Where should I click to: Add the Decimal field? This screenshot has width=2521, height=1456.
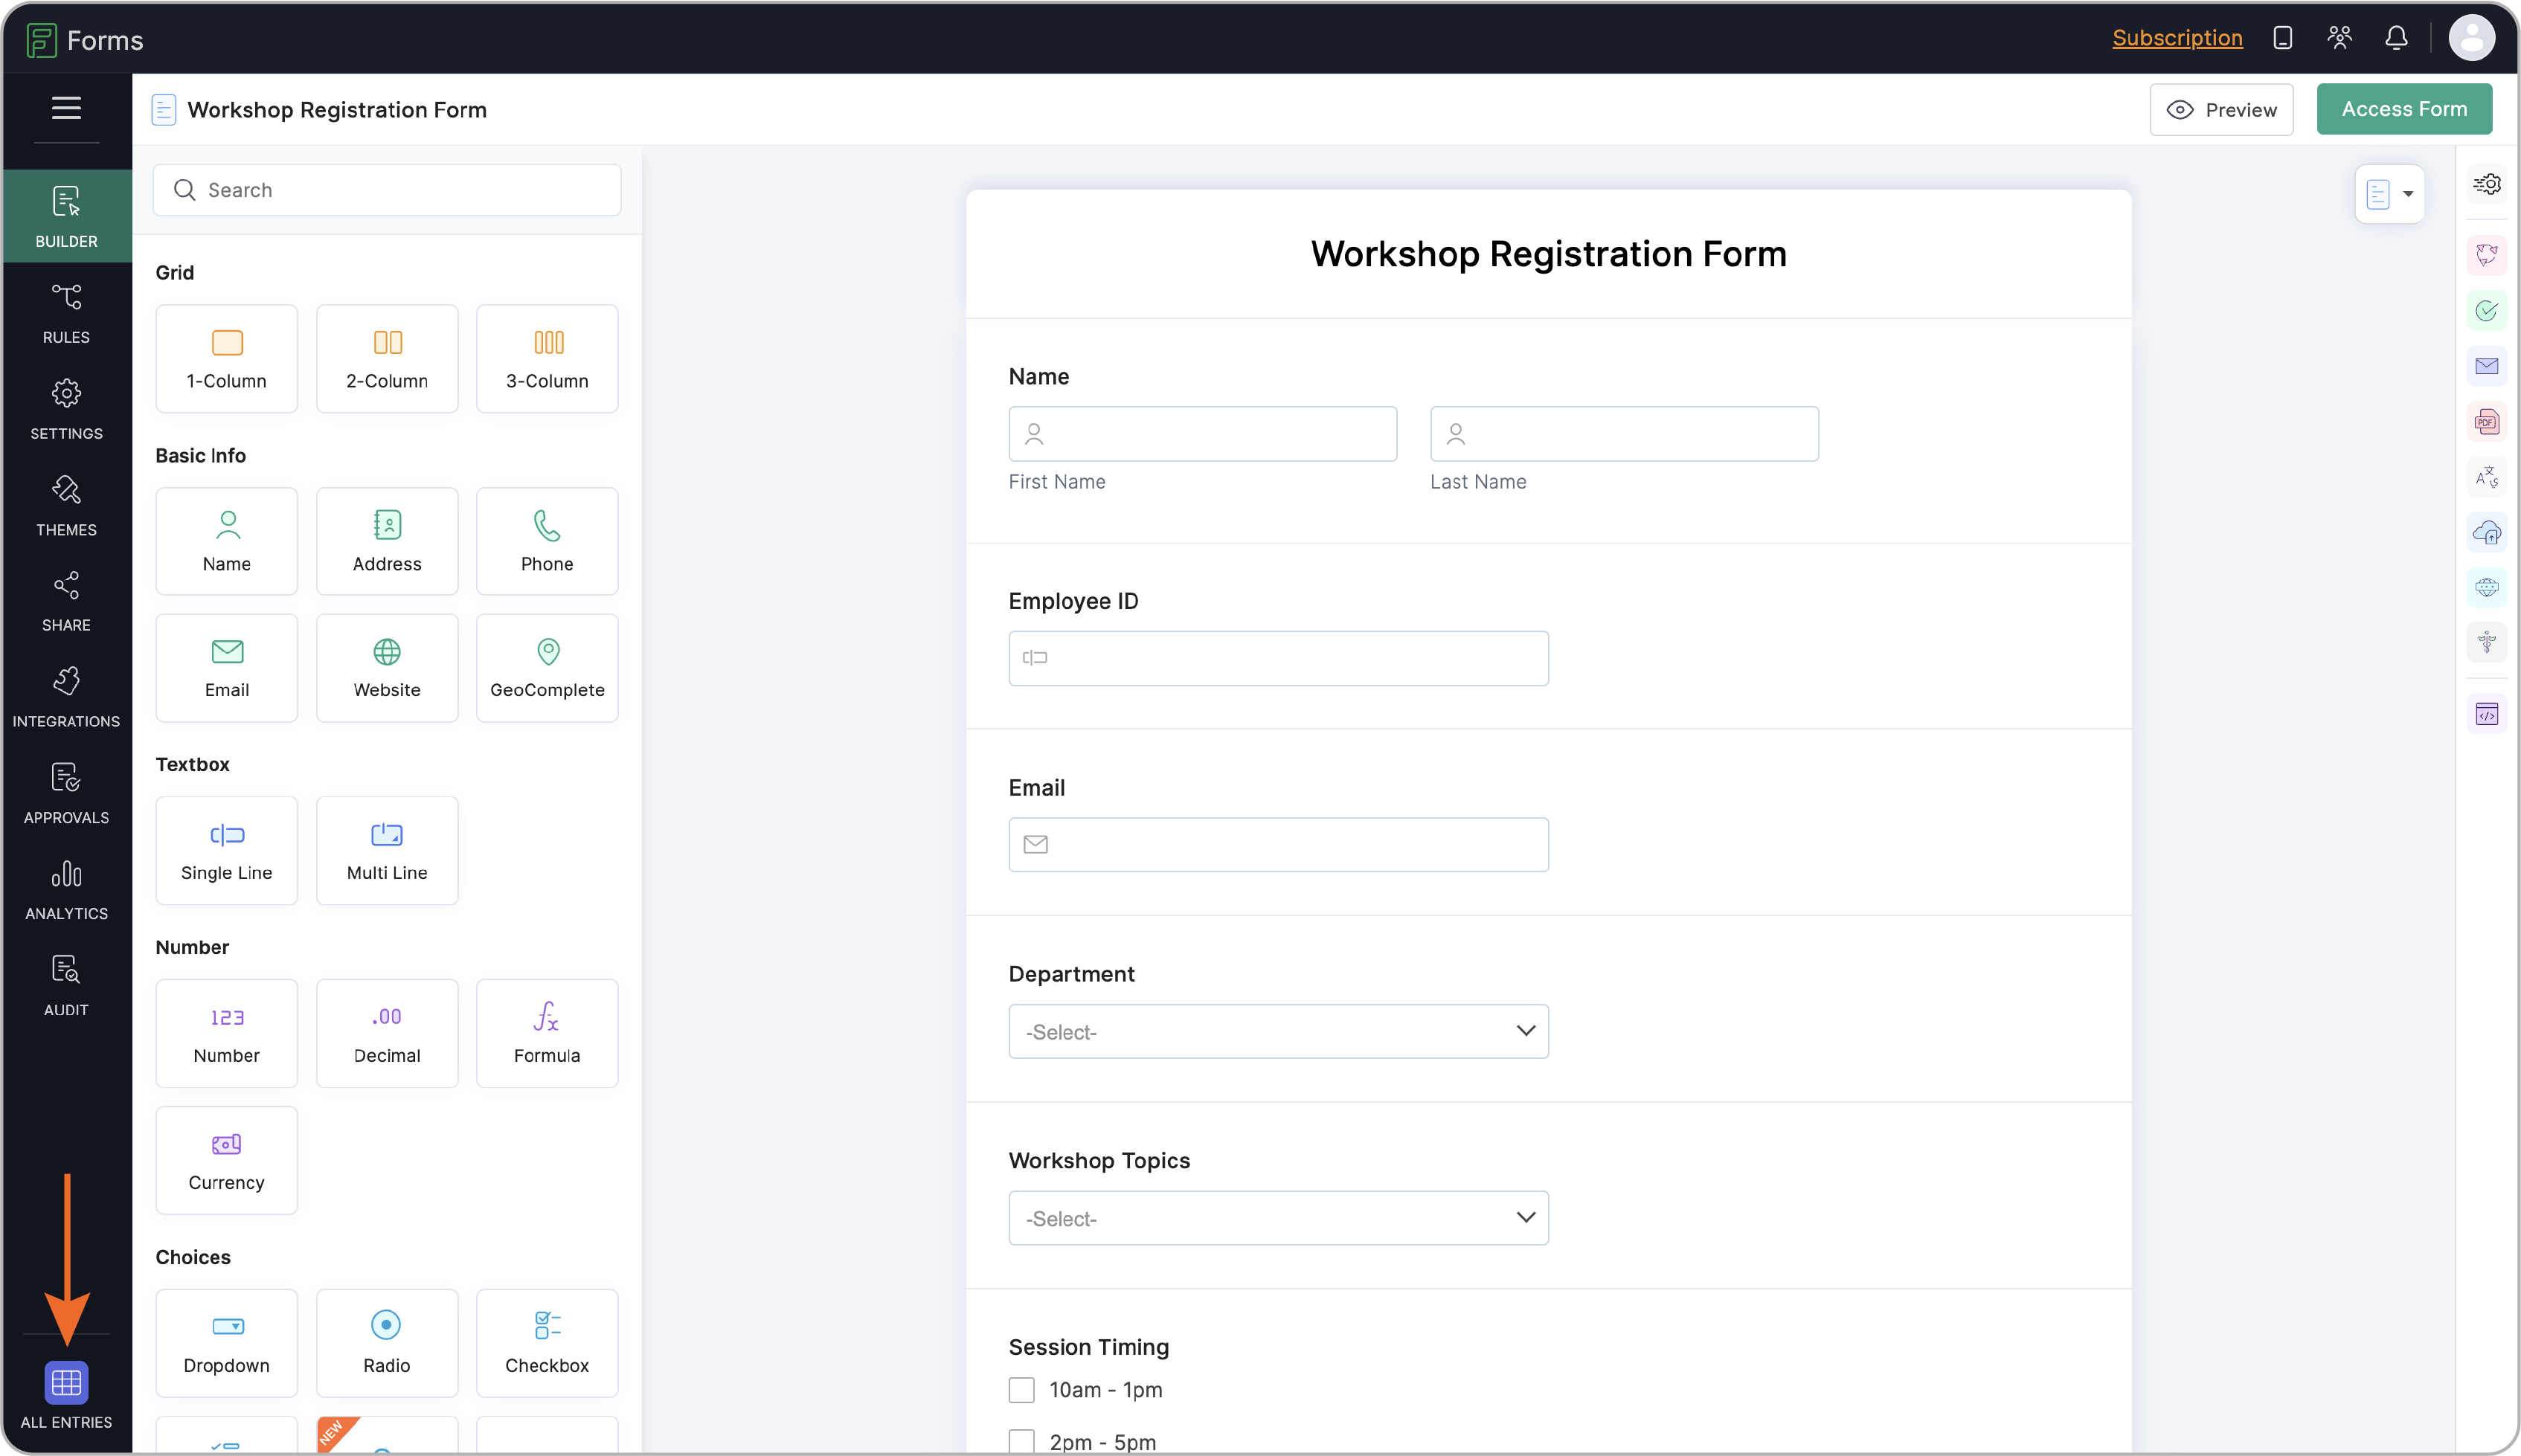coord(387,1033)
